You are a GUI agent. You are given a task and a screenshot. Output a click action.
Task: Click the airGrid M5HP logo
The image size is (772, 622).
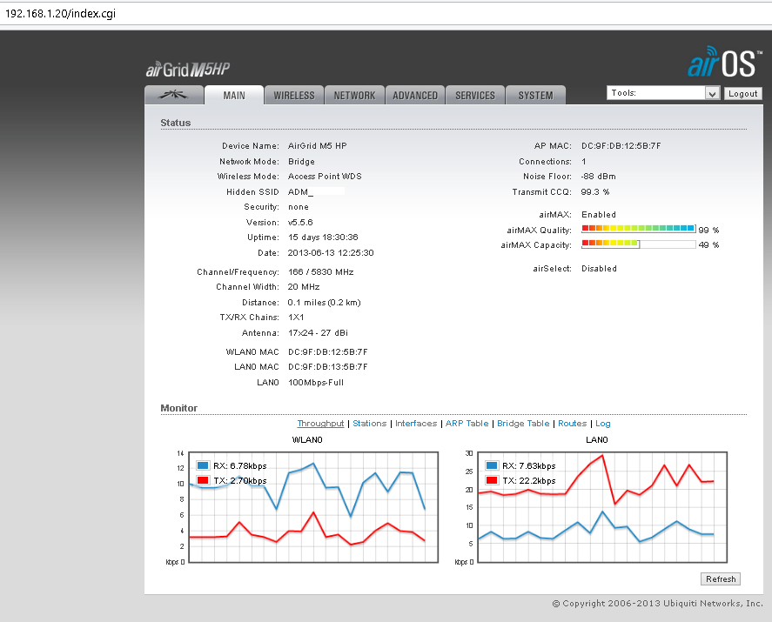pos(188,70)
